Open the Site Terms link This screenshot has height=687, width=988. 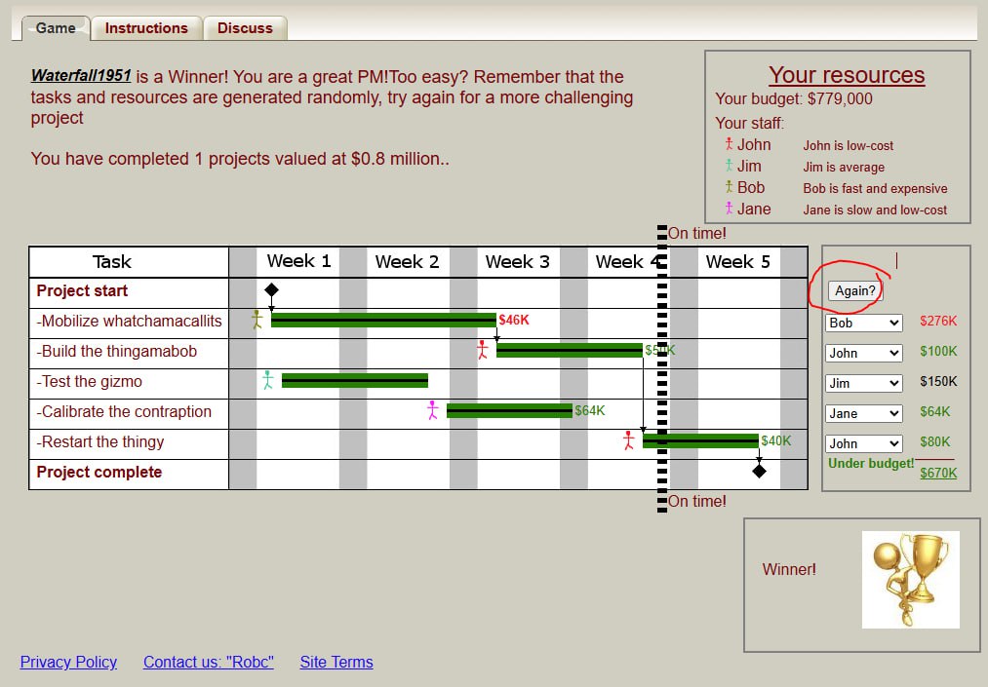[x=336, y=662]
